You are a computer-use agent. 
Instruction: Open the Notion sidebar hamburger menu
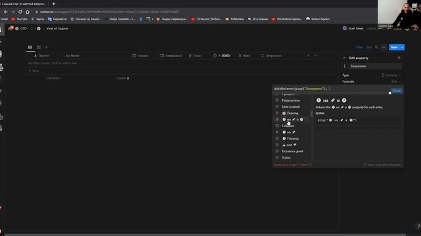click(x=11, y=28)
